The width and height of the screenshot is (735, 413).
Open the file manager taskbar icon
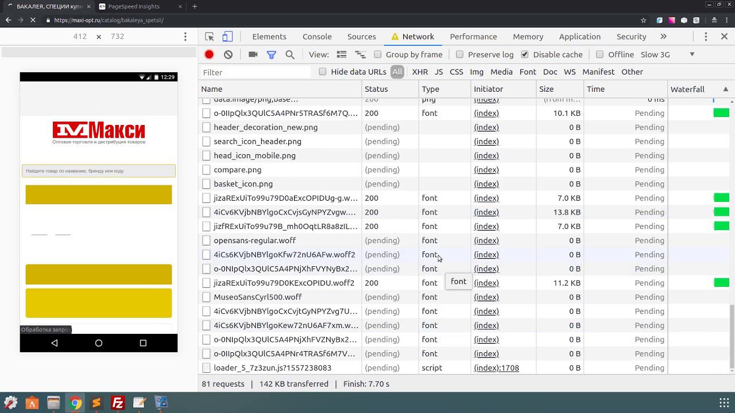tap(53, 403)
